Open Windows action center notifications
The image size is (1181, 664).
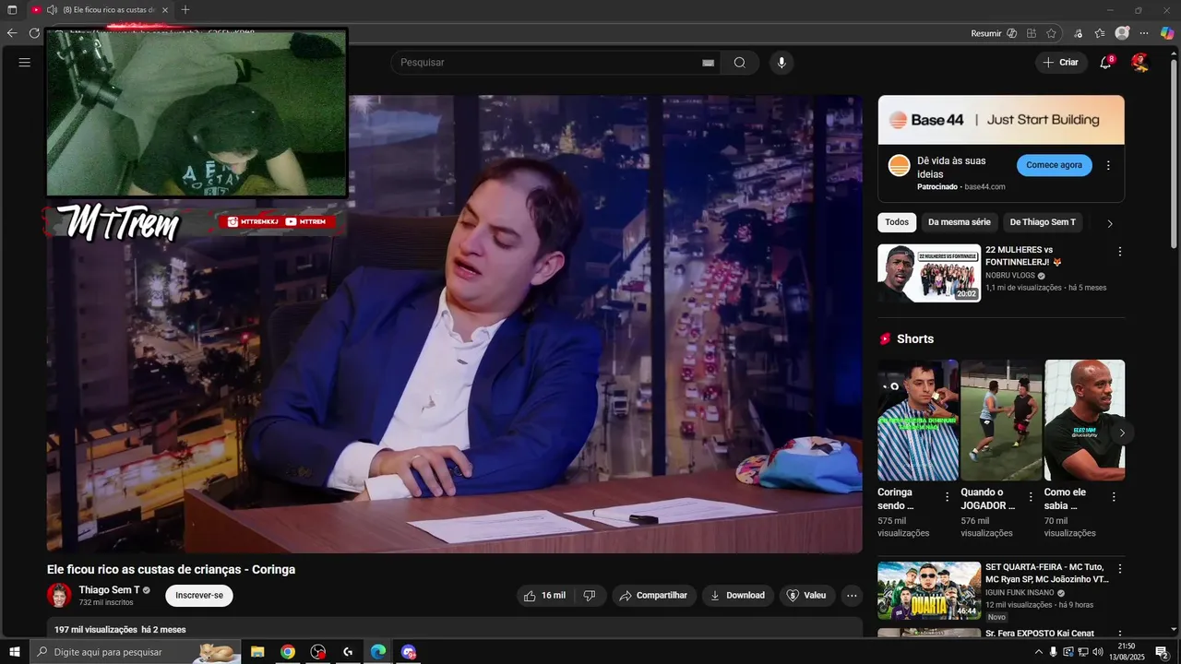coord(1162,652)
